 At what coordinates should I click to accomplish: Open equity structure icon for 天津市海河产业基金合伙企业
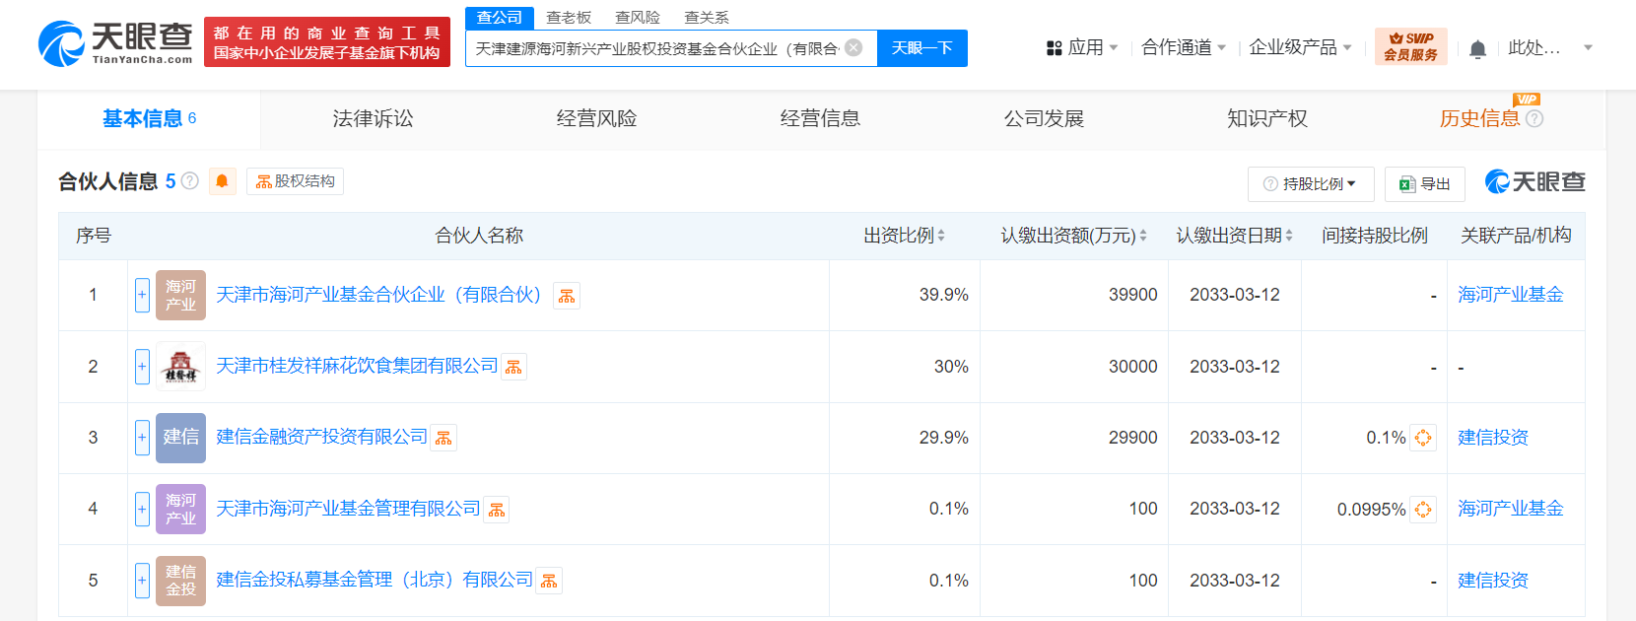567,296
